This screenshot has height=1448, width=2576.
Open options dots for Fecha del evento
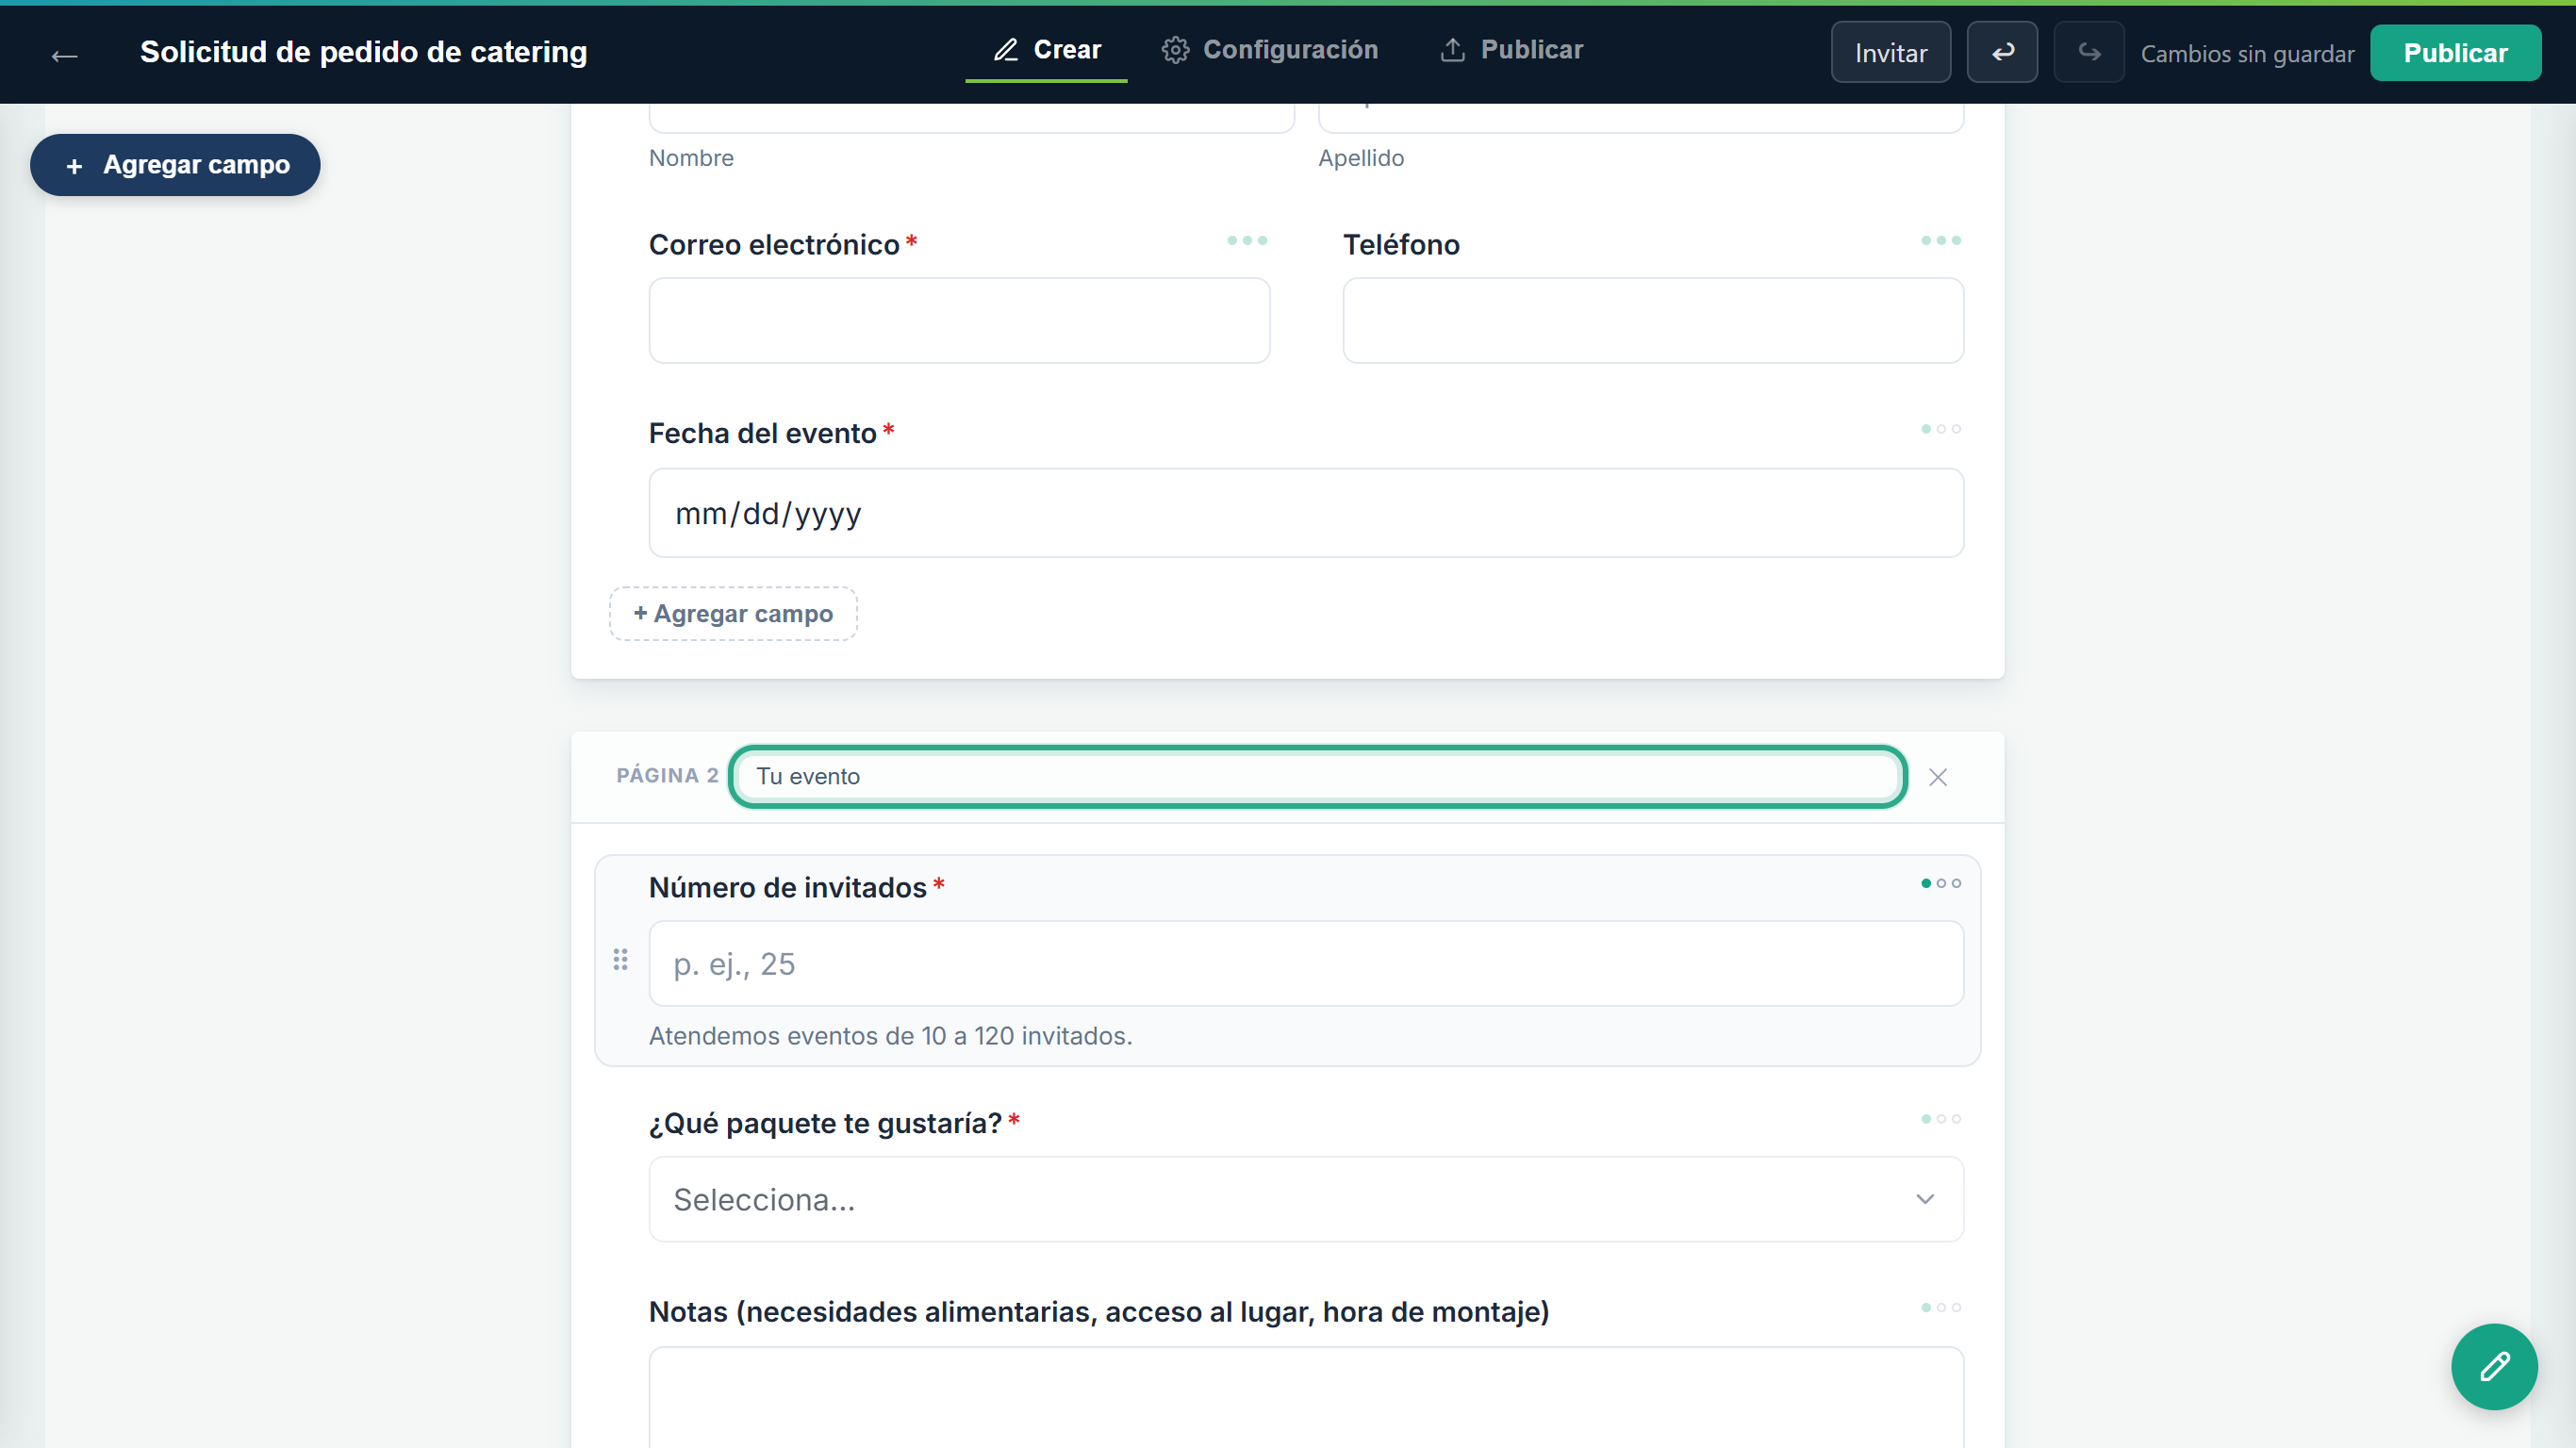1941,429
